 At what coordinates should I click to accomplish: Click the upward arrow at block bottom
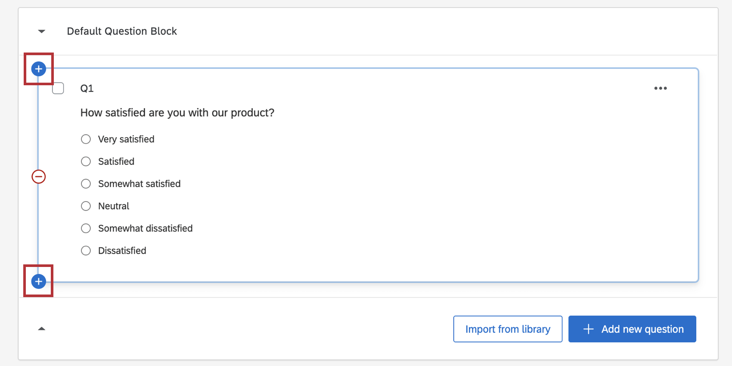pos(42,329)
